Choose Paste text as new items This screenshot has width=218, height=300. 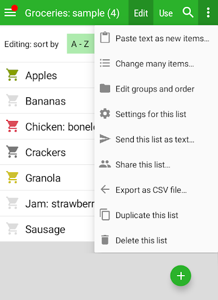155,38
